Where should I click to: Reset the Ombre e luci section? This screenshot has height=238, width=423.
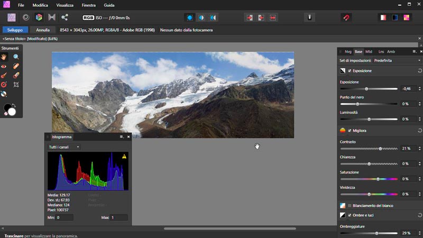(420, 215)
